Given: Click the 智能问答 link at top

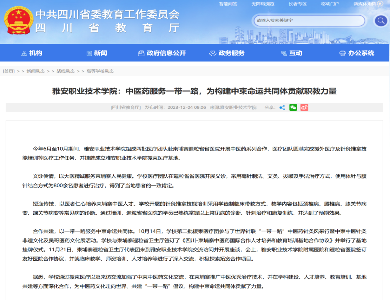Looking at the screenshot, I should pos(228,4).
